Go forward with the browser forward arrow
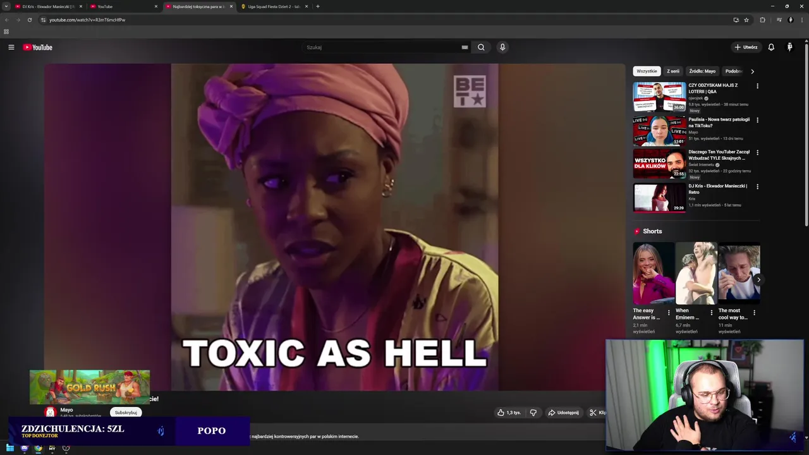Screen dimensions: 809x455 click(18, 20)
